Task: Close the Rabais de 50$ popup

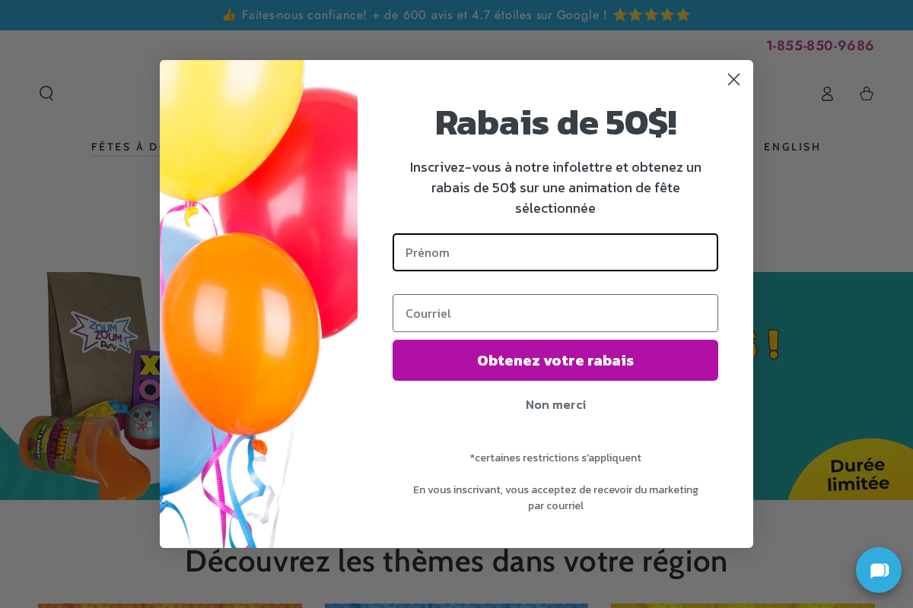Action: (x=733, y=79)
